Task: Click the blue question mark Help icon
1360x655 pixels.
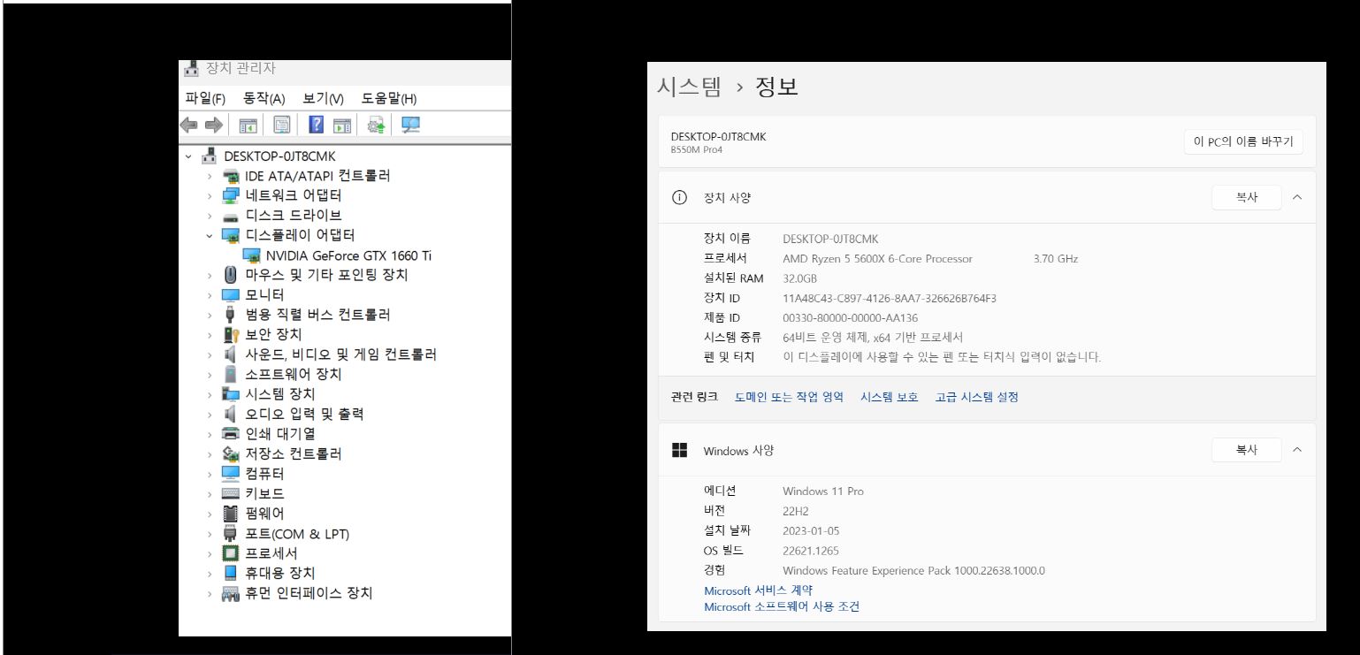Action: pyautogui.click(x=316, y=126)
